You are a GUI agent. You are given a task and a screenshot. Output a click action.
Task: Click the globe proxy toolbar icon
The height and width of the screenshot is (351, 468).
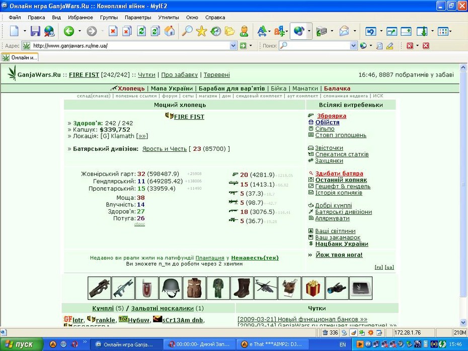pyautogui.click(x=299, y=31)
